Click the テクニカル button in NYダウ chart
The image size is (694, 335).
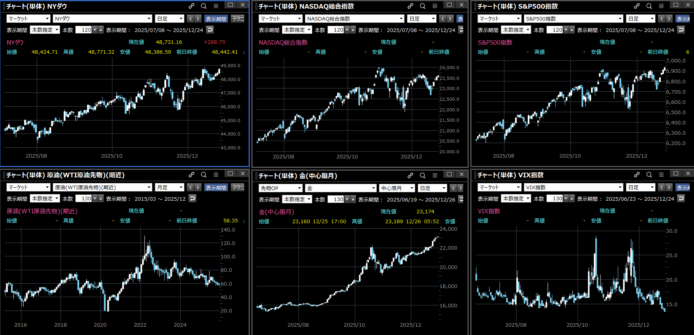(x=238, y=19)
